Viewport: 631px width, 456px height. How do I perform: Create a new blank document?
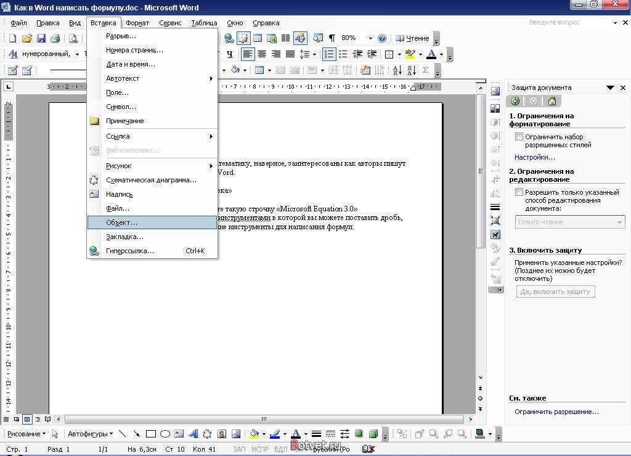[12, 38]
